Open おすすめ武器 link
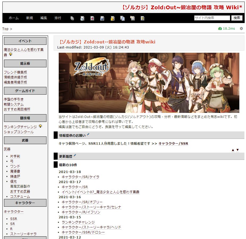Screen dimensions: 246x239 click(x=20, y=191)
